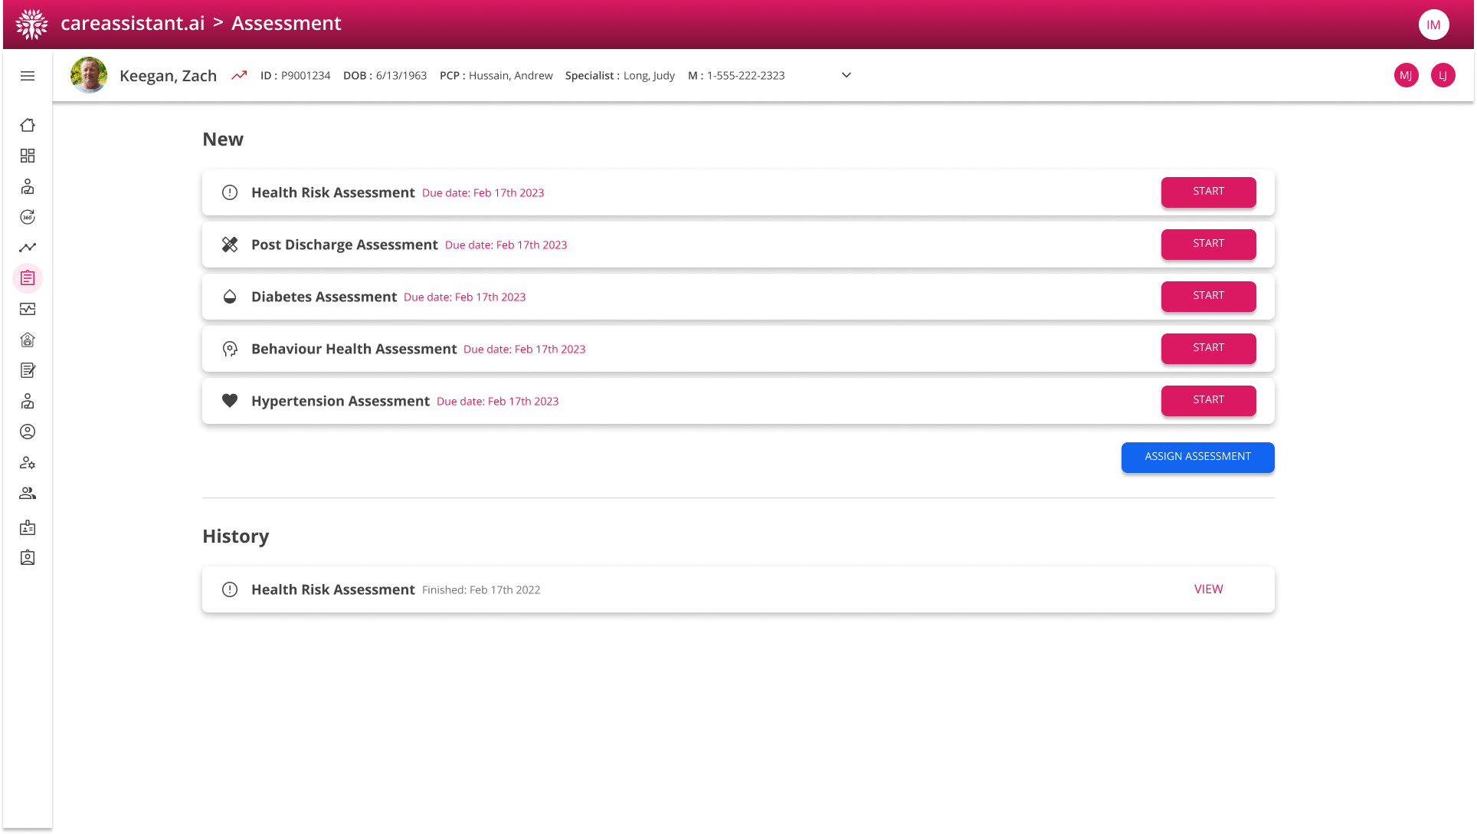Screen dimensions: 1477x834
Task: Open the 360 view icon
Action: click(28, 217)
